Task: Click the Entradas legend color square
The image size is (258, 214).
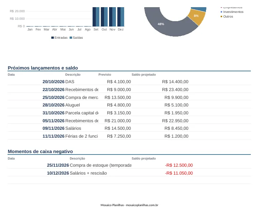Action: 52,38
